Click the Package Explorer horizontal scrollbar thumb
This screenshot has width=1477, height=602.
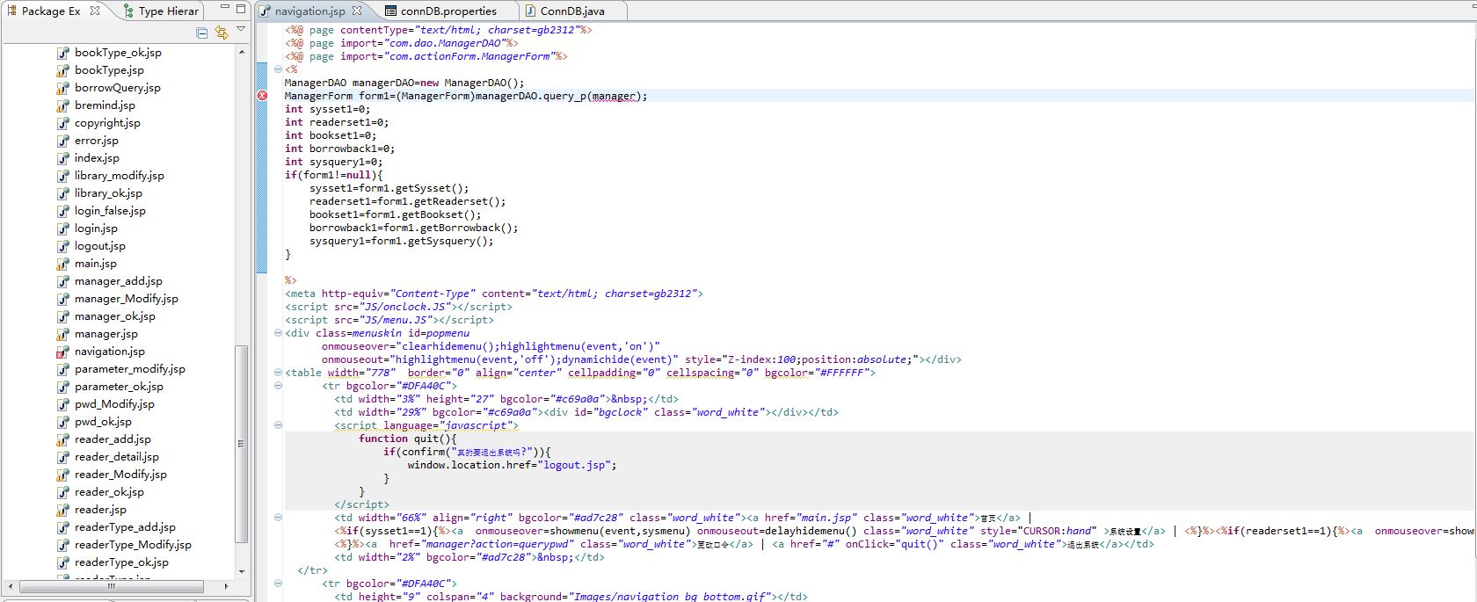click(x=112, y=585)
